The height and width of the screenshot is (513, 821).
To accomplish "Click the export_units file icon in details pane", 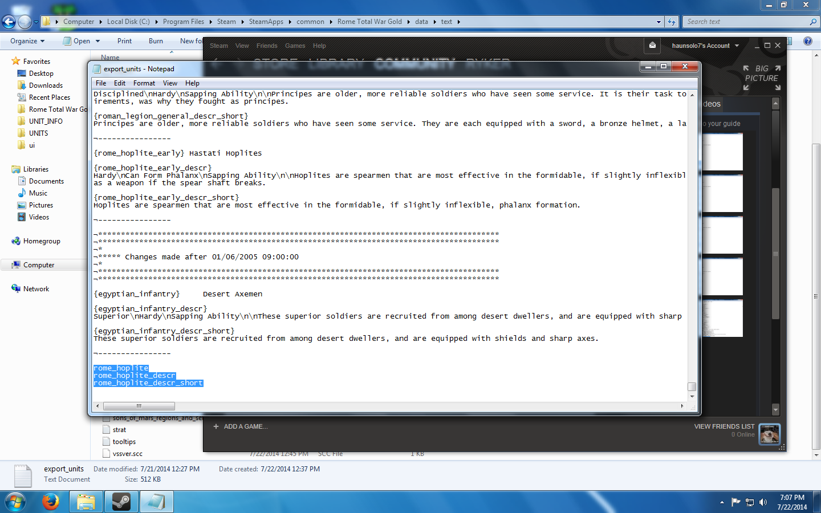I will tap(23, 475).
